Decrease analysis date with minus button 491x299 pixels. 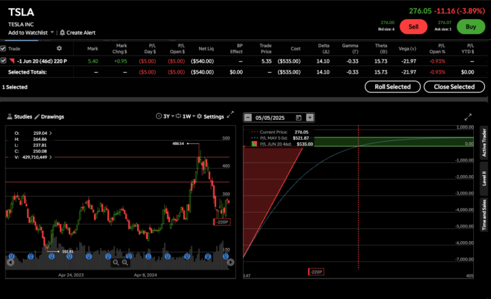pos(248,117)
